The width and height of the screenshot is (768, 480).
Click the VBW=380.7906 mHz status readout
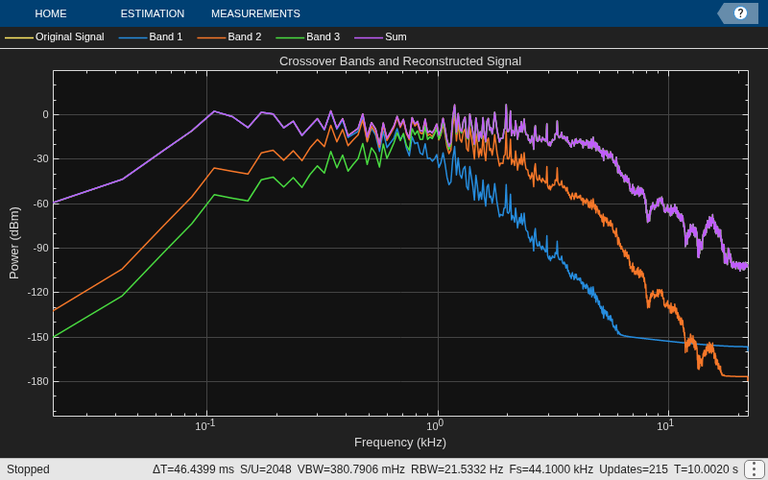350,469
